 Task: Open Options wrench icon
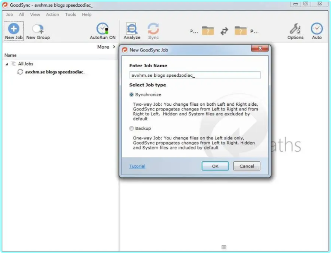tap(295, 28)
